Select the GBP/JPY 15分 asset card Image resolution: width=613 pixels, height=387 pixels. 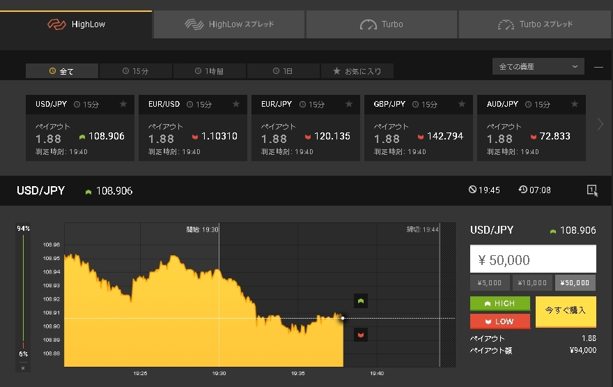click(419, 128)
